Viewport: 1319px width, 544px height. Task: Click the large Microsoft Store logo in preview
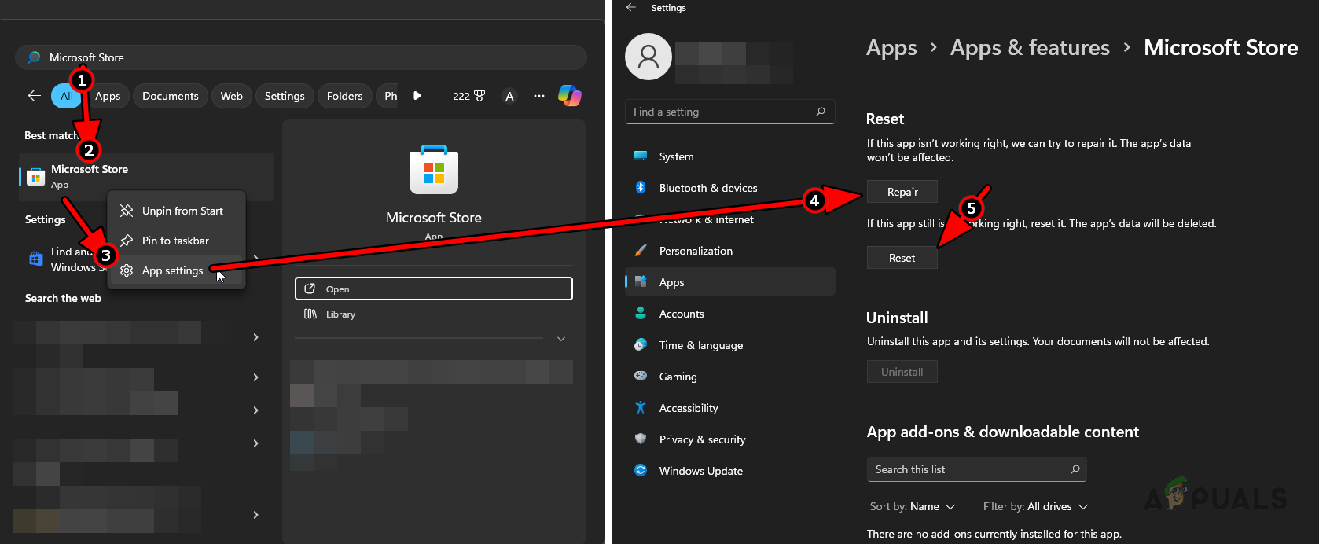(x=434, y=170)
